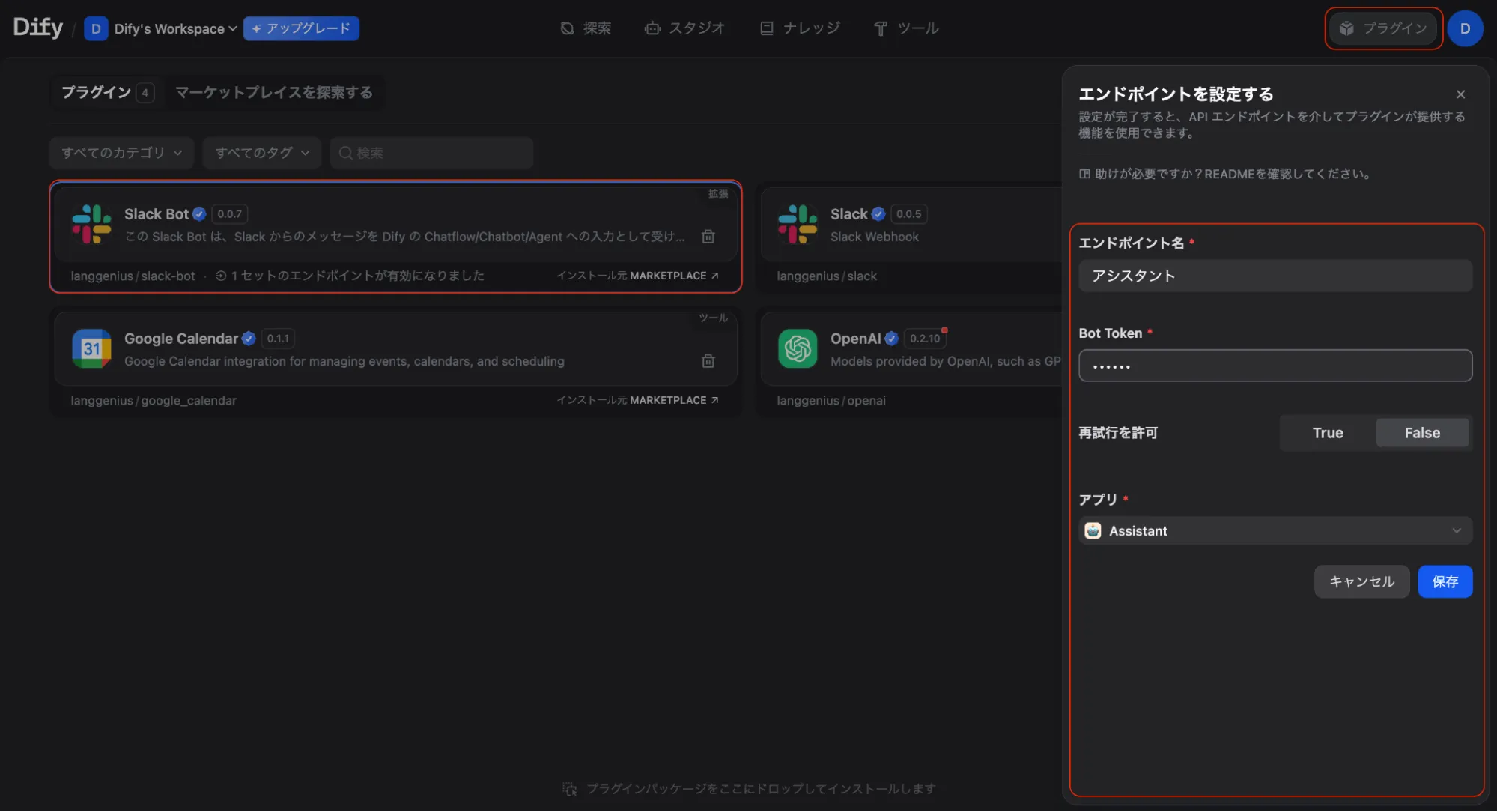The width and height of the screenshot is (1497, 812).
Task: Open the すべてのタグ dropdown
Action: coord(261,153)
